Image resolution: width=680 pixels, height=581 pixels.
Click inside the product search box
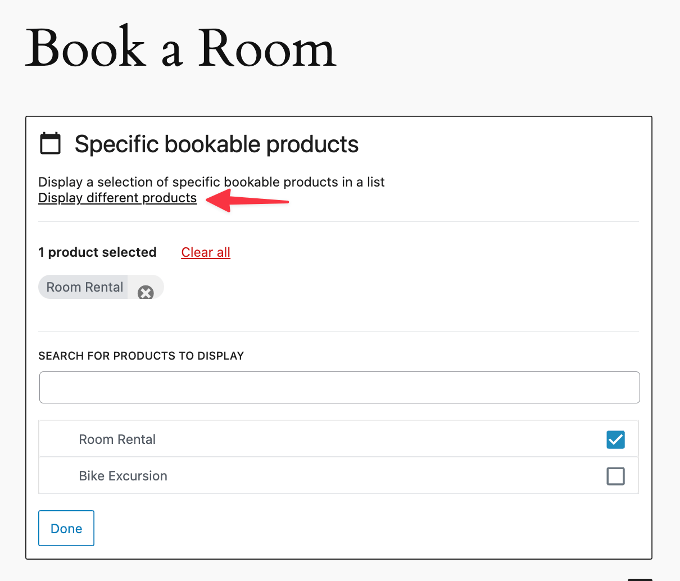[x=339, y=387]
